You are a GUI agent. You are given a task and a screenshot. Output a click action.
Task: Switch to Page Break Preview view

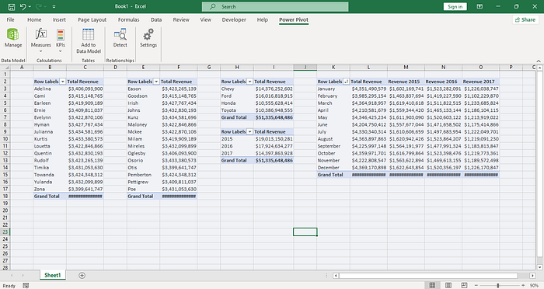point(464,285)
